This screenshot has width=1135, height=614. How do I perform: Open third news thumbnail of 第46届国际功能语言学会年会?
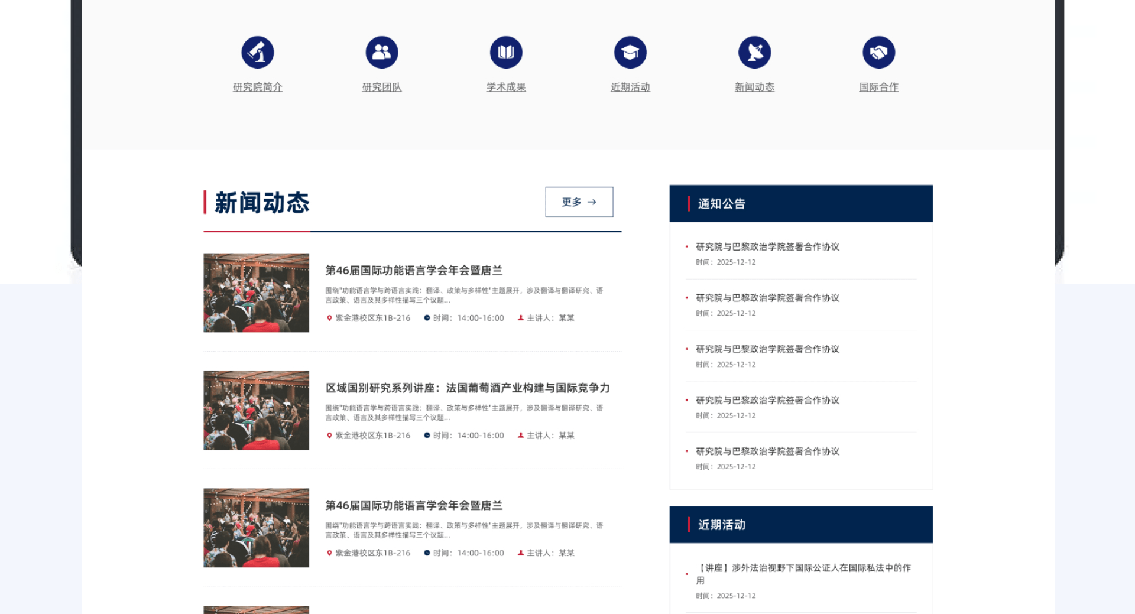coord(256,528)
